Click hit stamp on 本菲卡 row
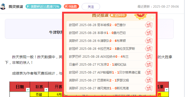The image size is (185, 97). (x=149, y=33)
